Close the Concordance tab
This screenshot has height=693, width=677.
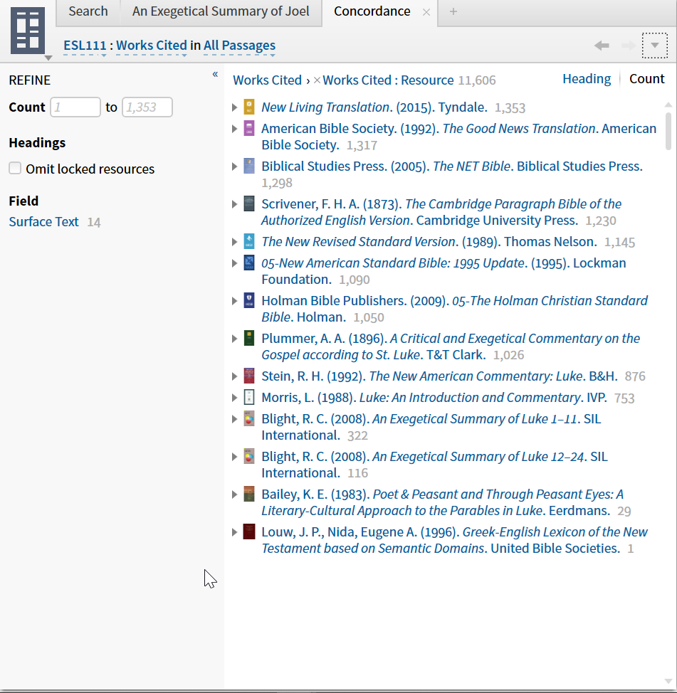tap(426, 12)
